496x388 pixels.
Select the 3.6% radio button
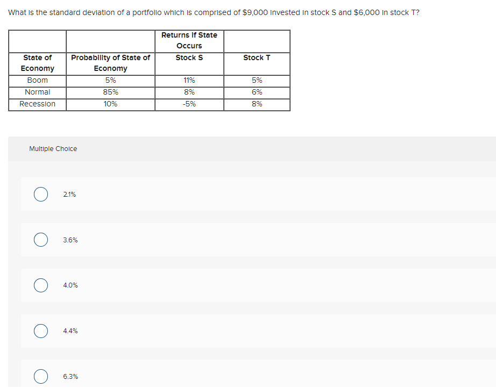pyautogui.click(x=40, y=240)
